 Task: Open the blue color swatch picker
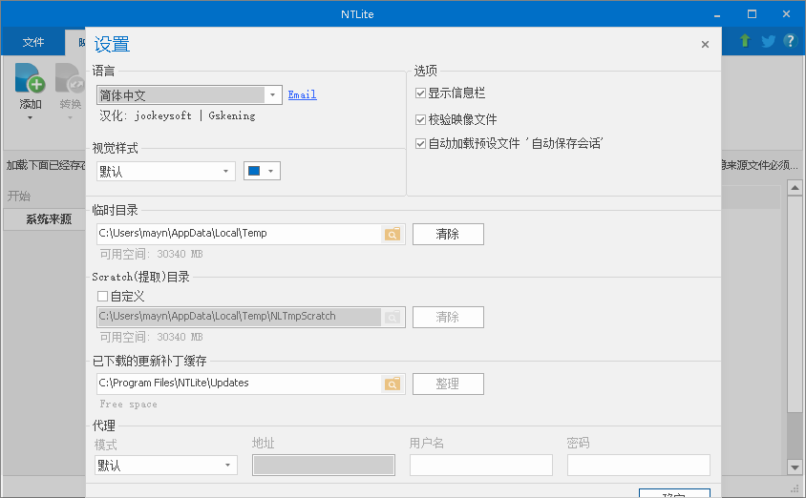[x=261, y=172]
